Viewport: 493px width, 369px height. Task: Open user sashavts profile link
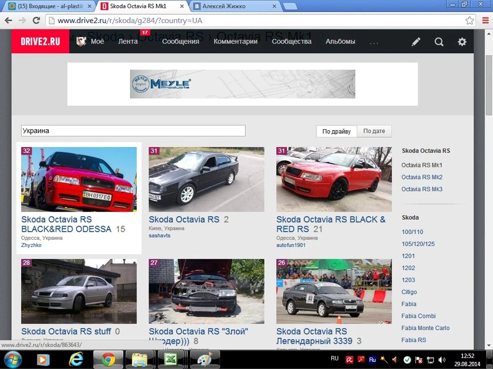coord(159,236)
